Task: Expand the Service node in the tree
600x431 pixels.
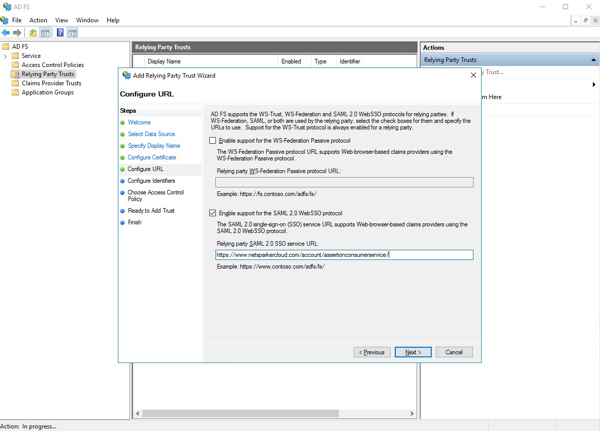Action: [6, 55]
